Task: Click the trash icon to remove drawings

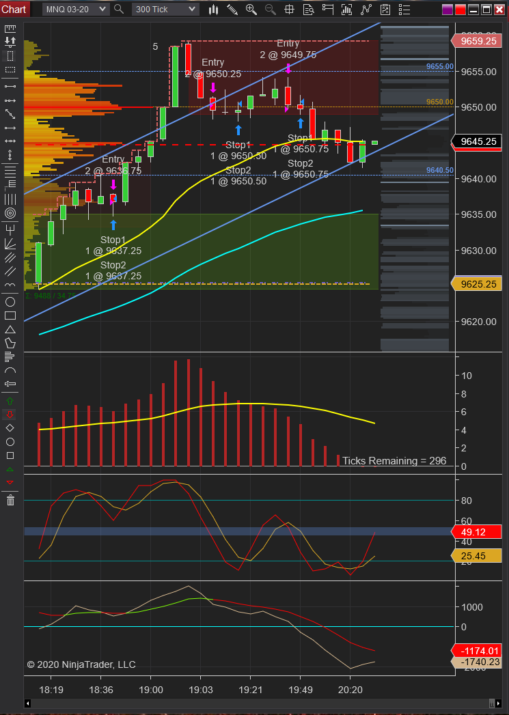Action: click(x=10, y=500)
